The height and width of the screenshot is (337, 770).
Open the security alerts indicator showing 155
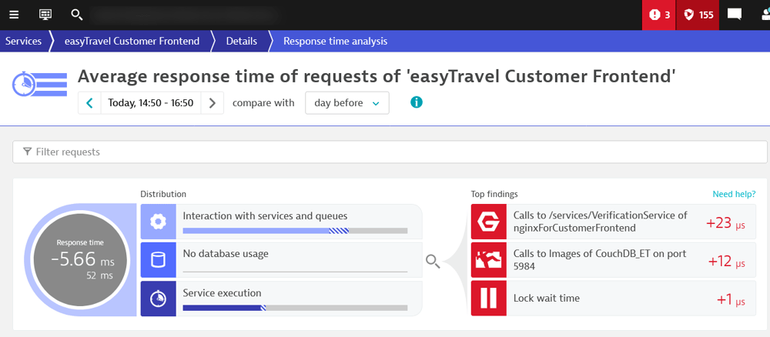(698, 15)
